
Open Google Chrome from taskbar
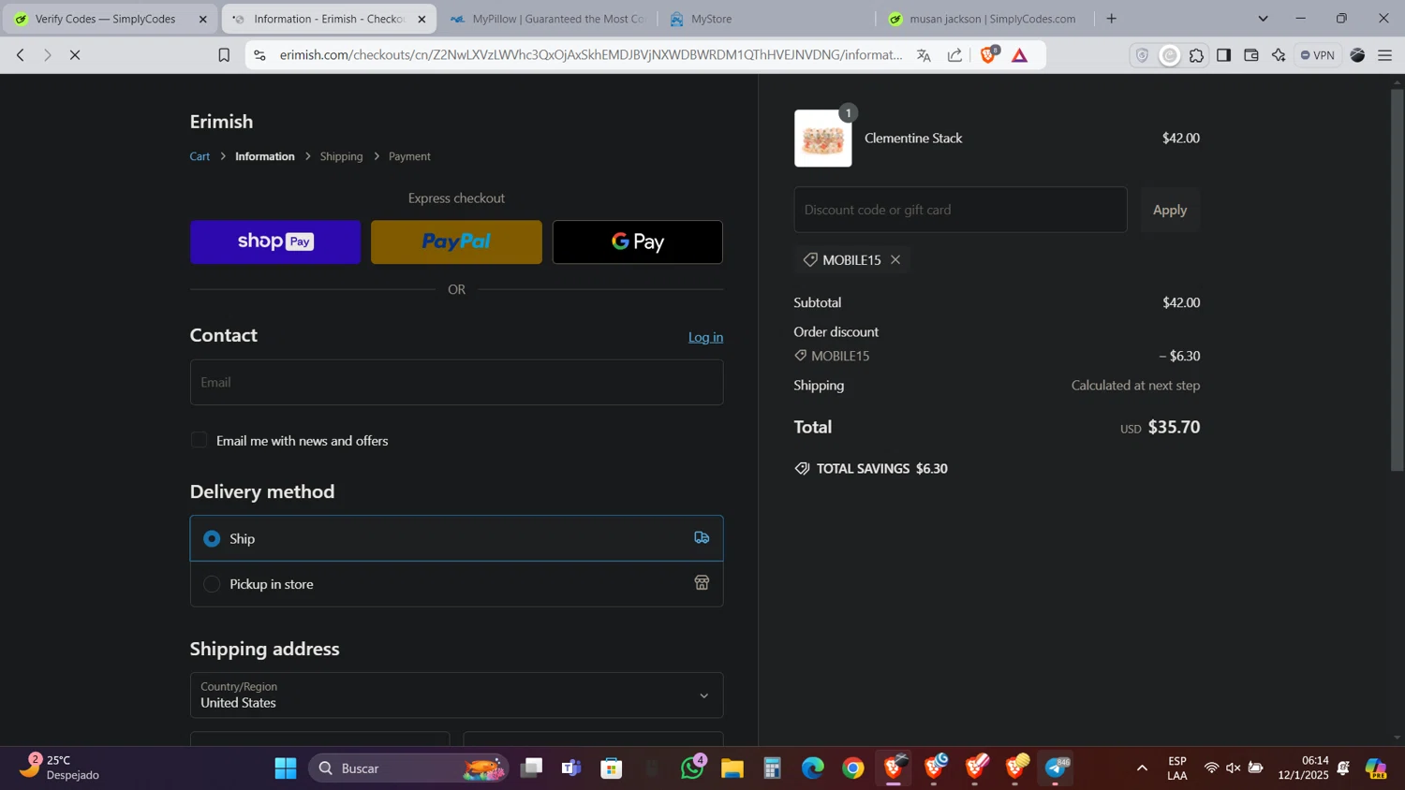coord(853,768)
